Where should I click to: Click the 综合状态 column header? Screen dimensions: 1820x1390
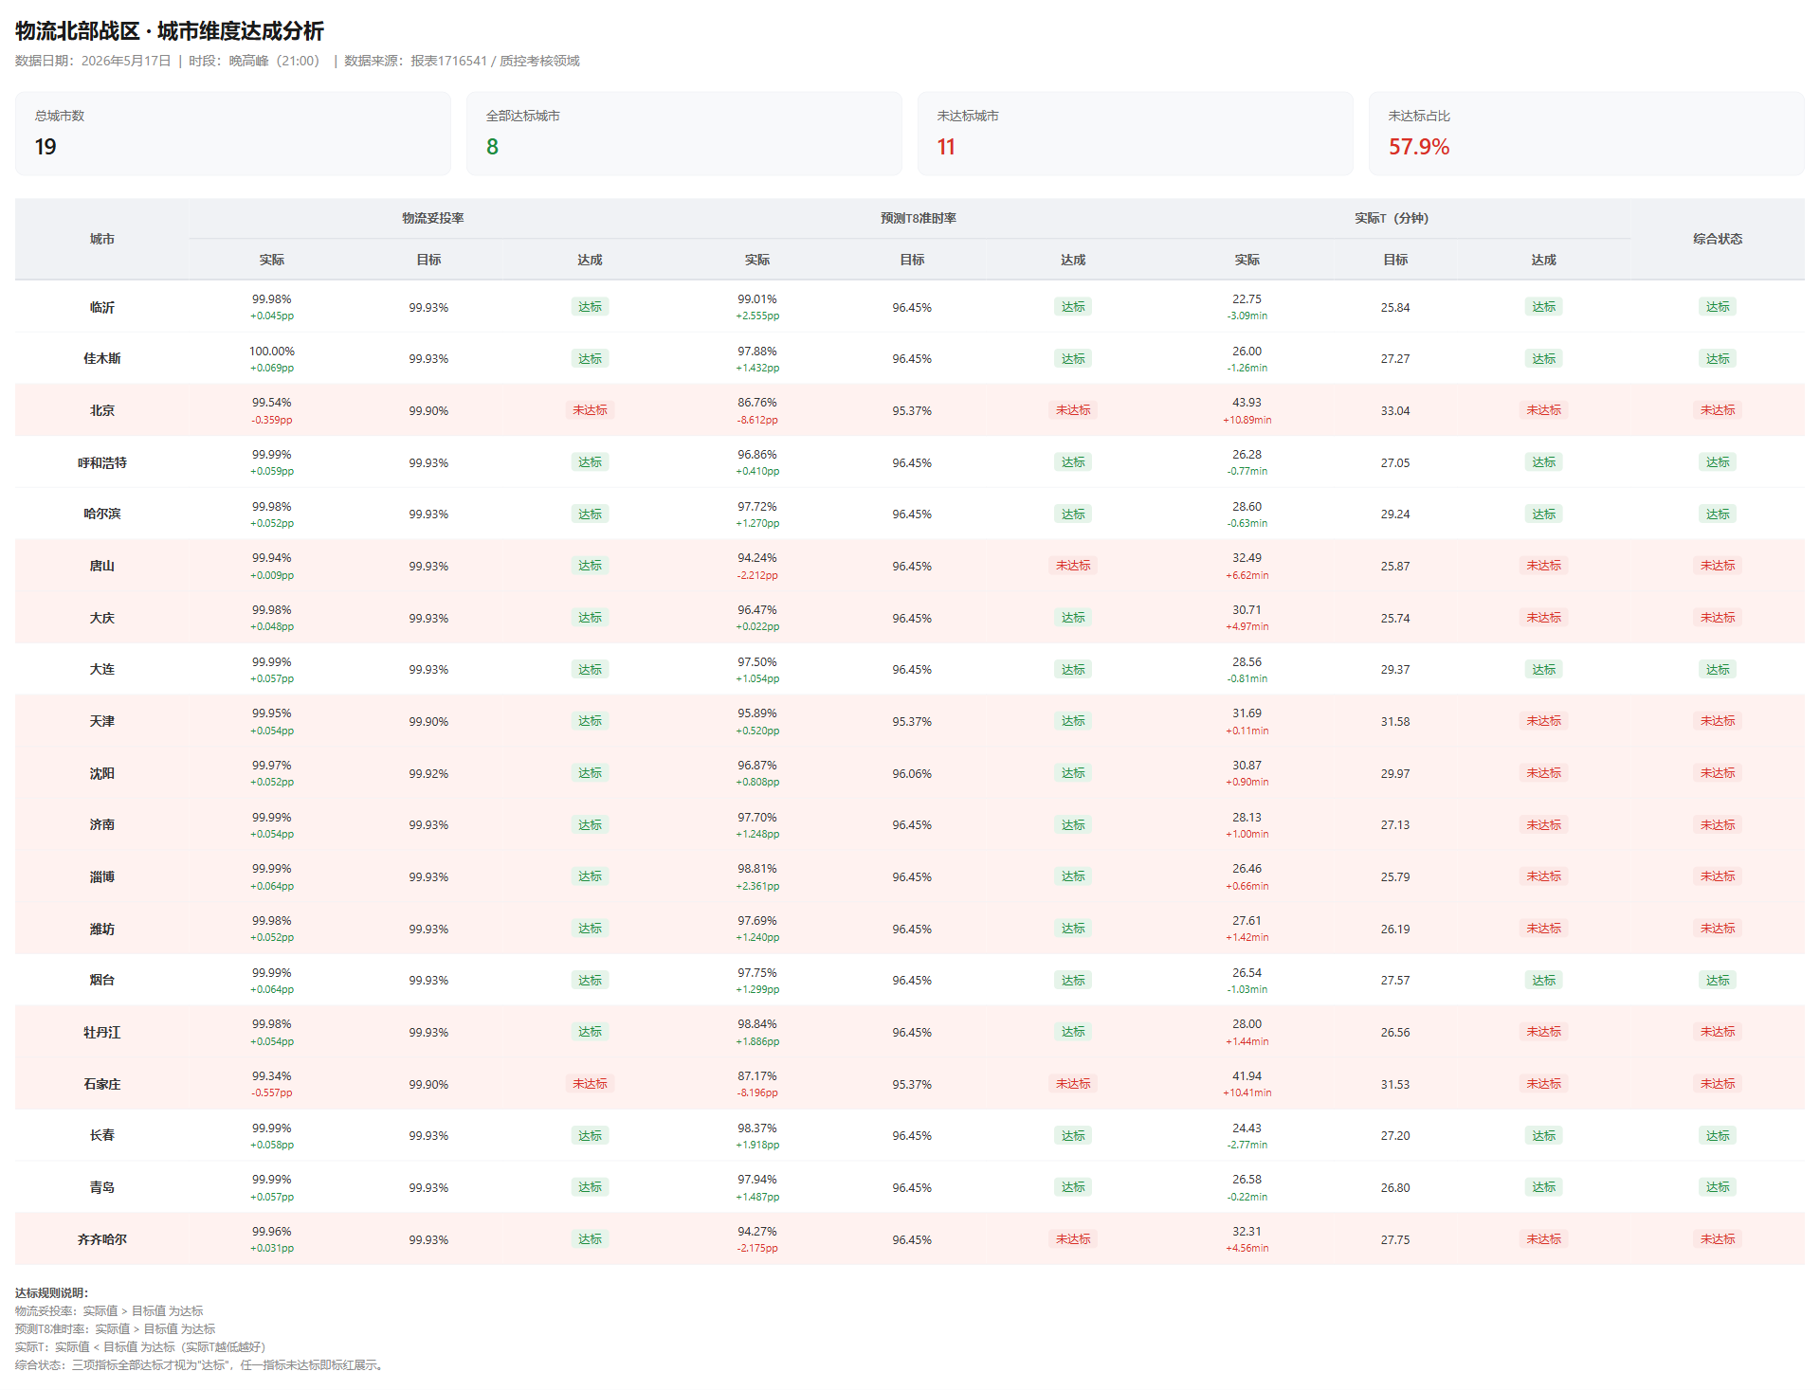(1718, 239)
